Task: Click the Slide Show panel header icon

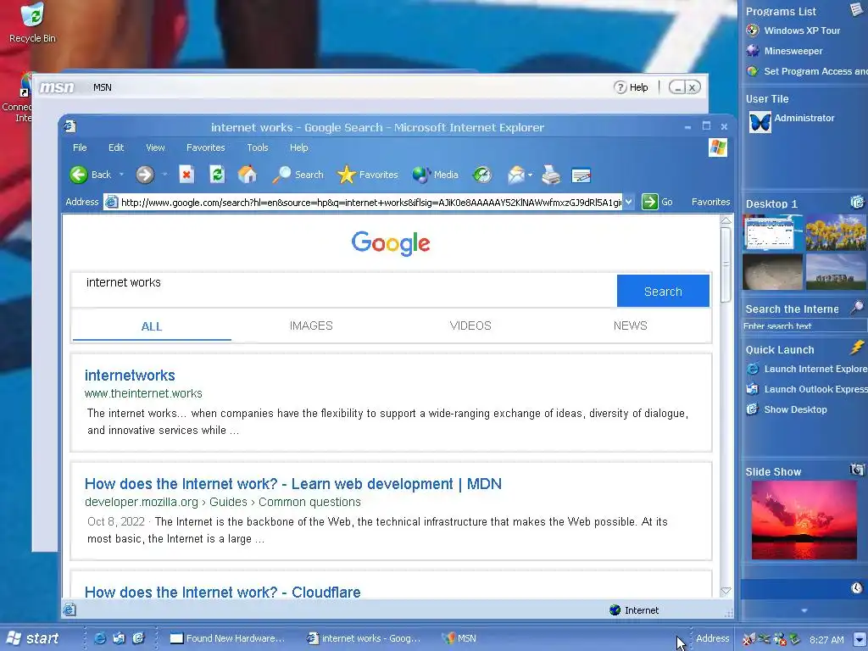Action: point(857,470)
